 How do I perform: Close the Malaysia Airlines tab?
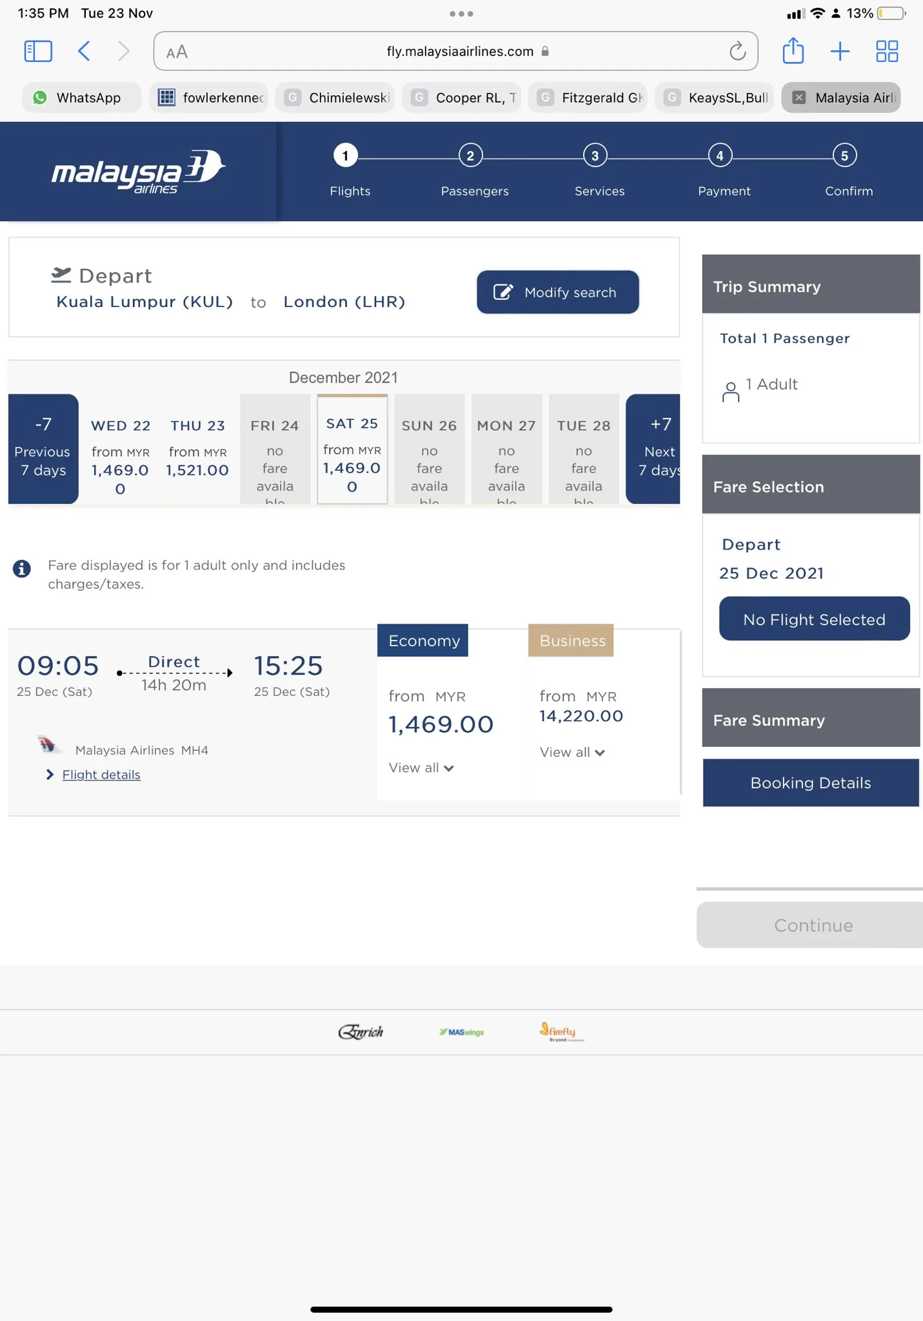799,97
